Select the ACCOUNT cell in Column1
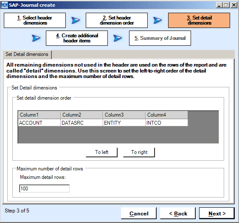This screenshot has width=239, height=223. click(x=39, y=123)
